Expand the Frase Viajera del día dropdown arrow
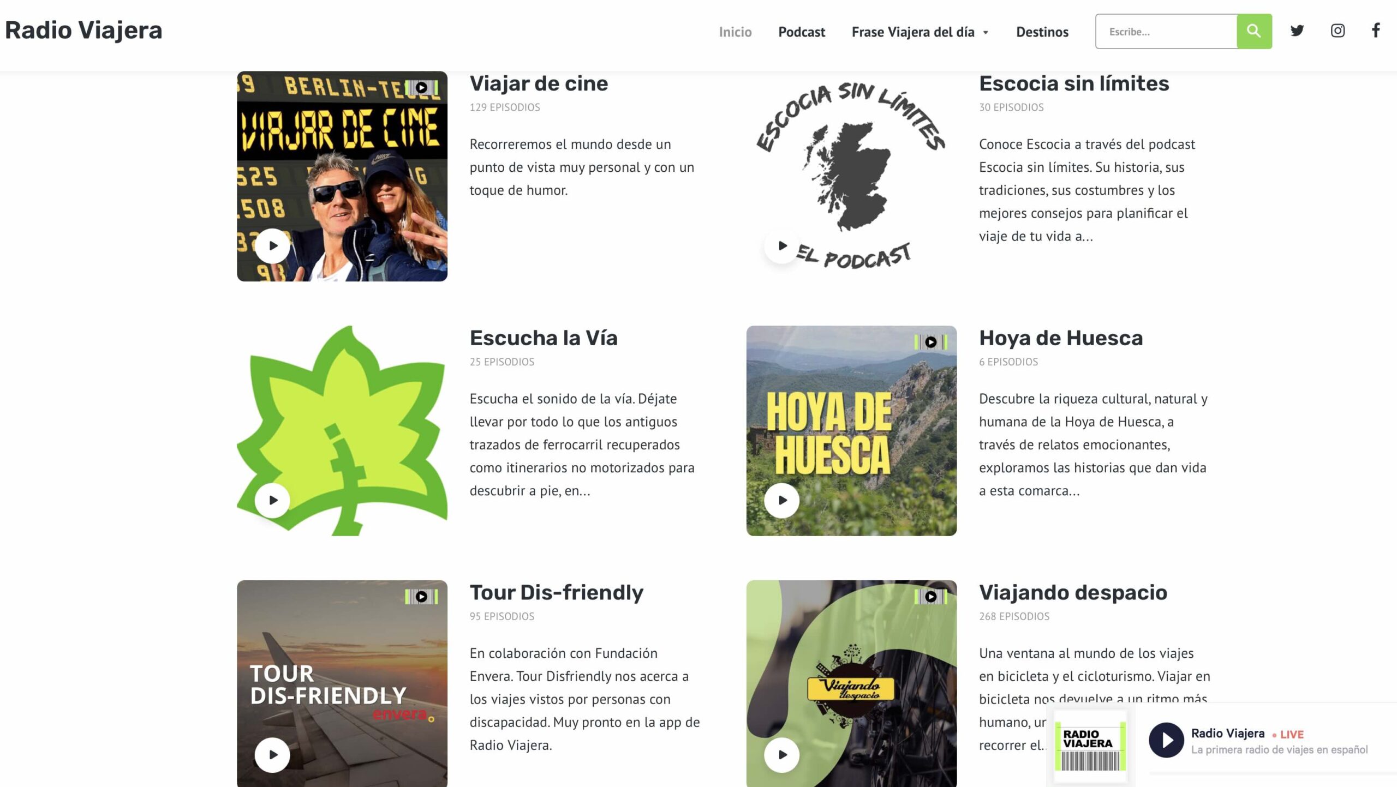The image size is (1397, 787). pyautogui.click(x=986, y=33)
